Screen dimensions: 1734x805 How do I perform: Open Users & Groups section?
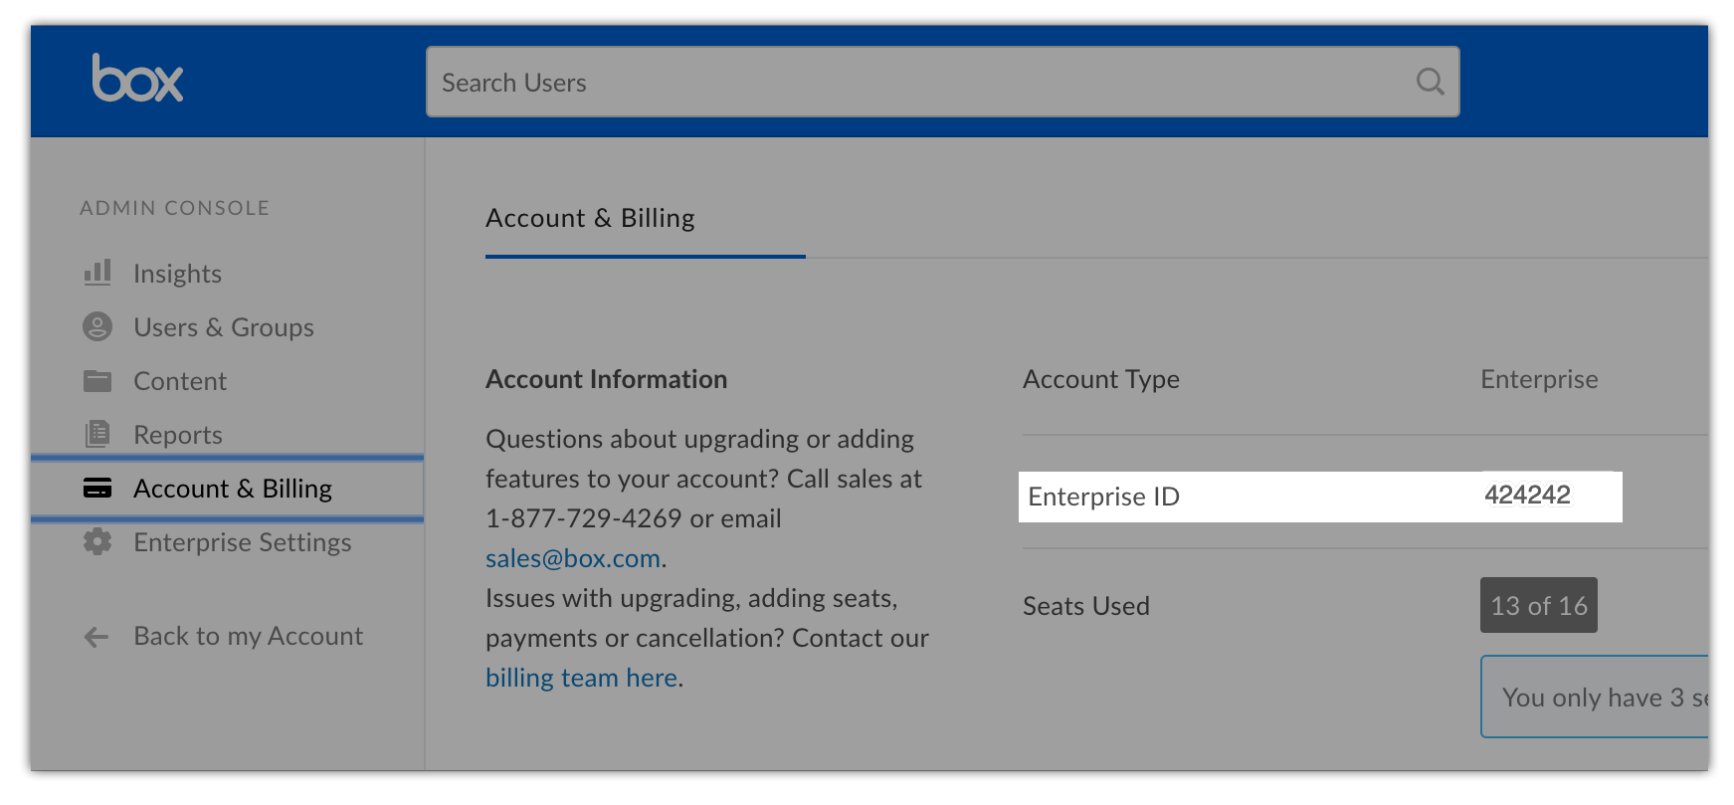(x=224, y=327)
